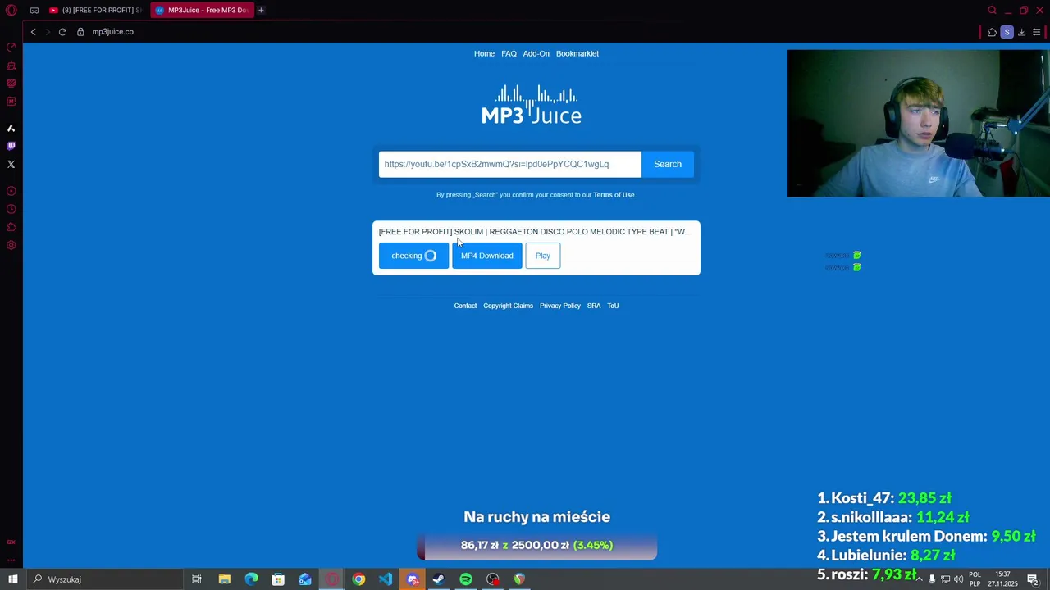The height and width of the screenshot is (590, 1050).
Task: Open GX Corner gamepad icon in tab bar
Action: click(x=34, y=11)
